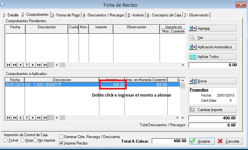Switch to 3 - Forma de Pago tab
The width and height of the screenshot is (248, 150).
click(66, 15)
